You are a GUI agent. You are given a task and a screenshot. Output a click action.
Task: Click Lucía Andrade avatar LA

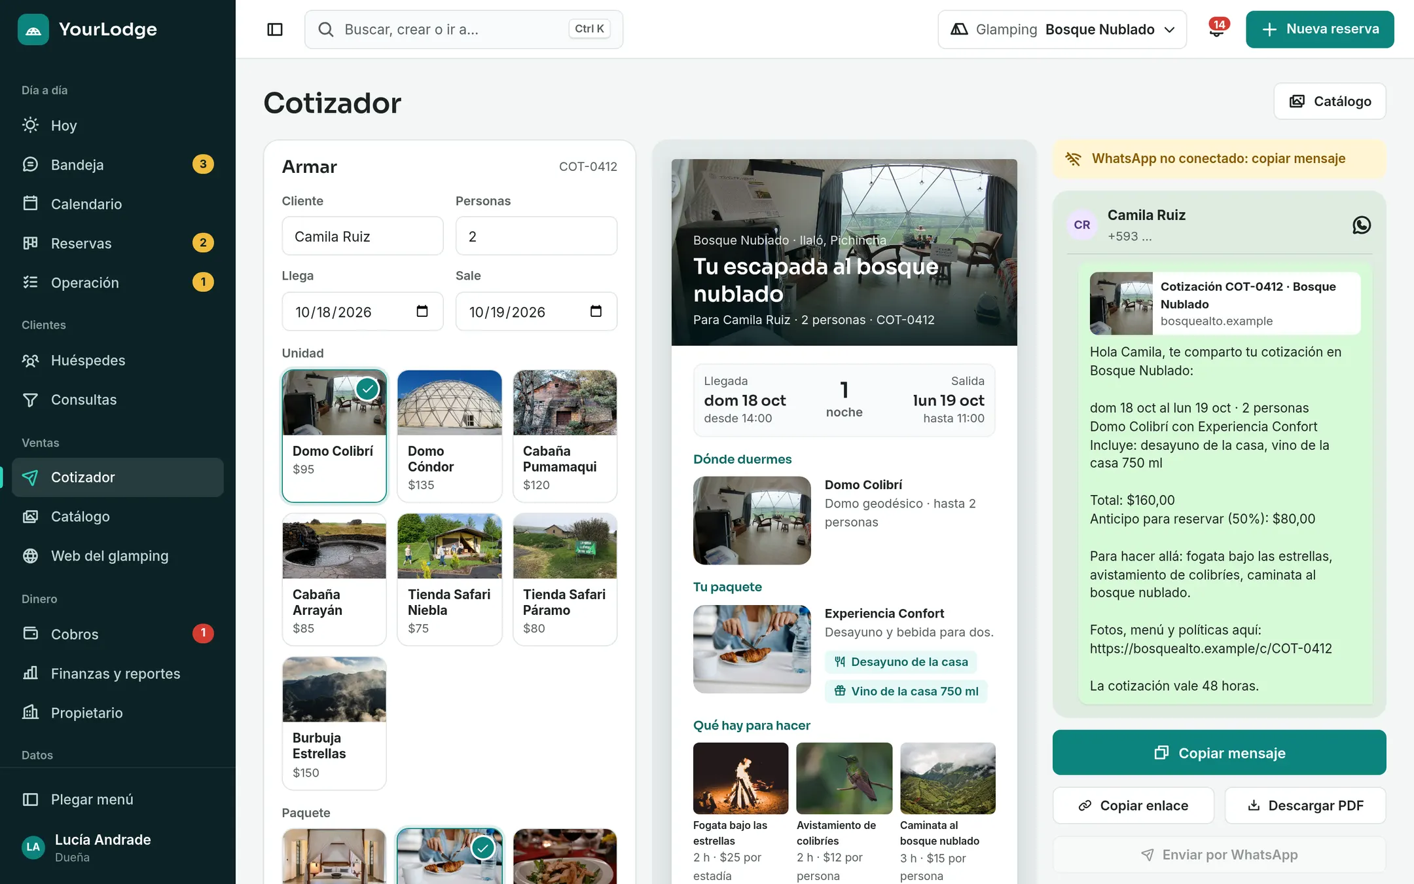(33, 847)
